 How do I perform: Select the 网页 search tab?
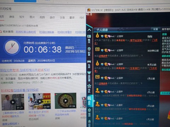(2, 17)
